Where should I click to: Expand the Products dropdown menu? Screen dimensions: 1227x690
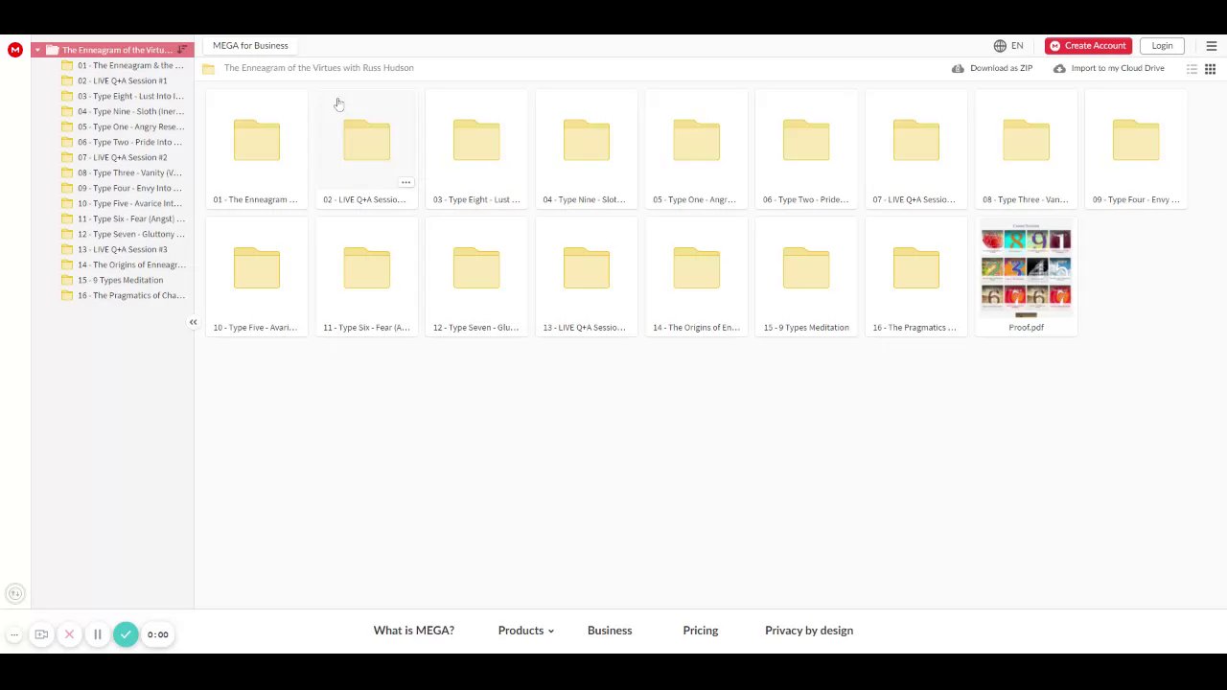tap(525, 631)
